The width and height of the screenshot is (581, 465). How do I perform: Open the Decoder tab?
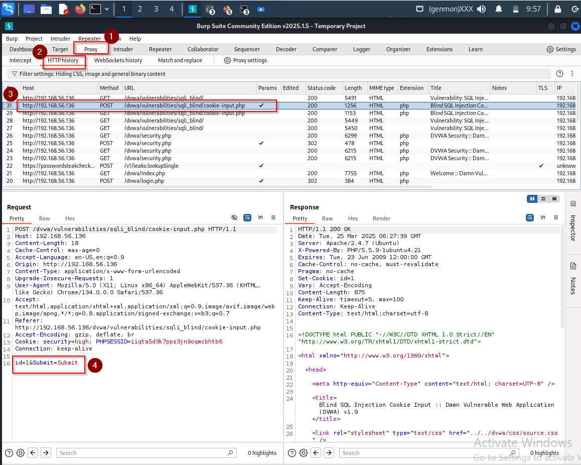click(286, 49)
